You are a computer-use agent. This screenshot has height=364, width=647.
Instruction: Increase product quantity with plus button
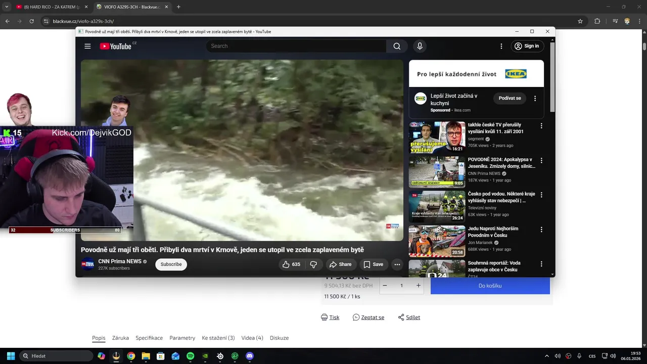click(x=418, y=286)
